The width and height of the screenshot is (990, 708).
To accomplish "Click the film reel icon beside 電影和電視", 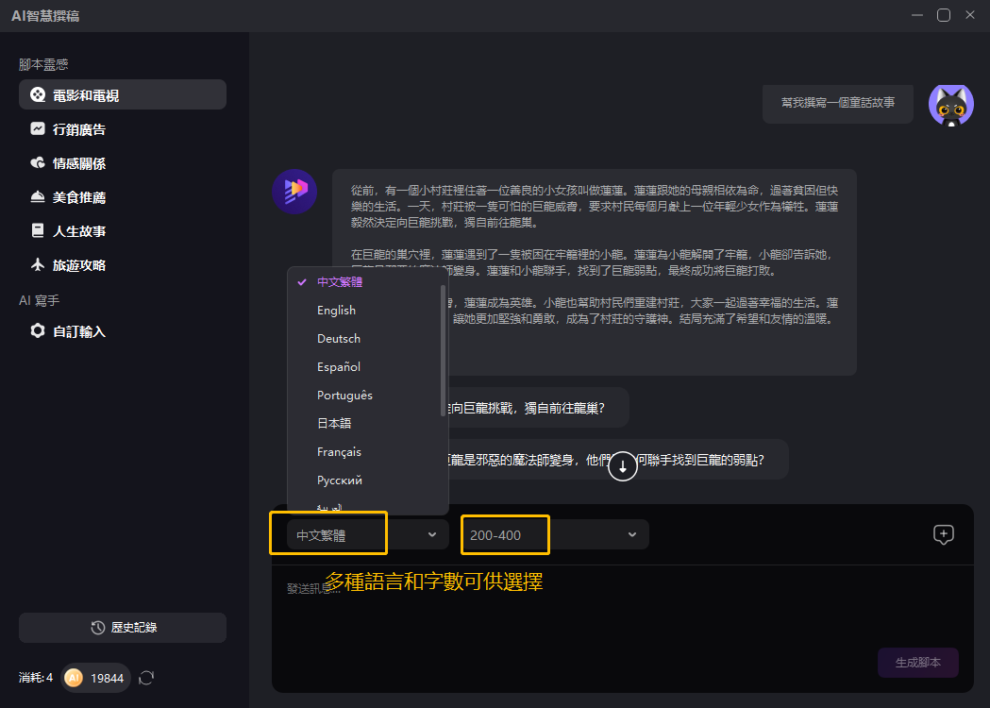I will [x=38, y=95].
